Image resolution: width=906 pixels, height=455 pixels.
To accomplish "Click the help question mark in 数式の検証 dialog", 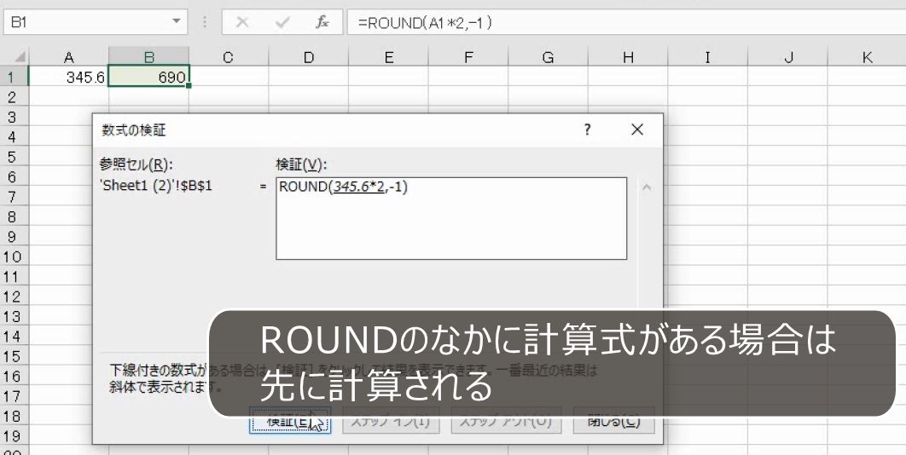I will tap(588, 130).
